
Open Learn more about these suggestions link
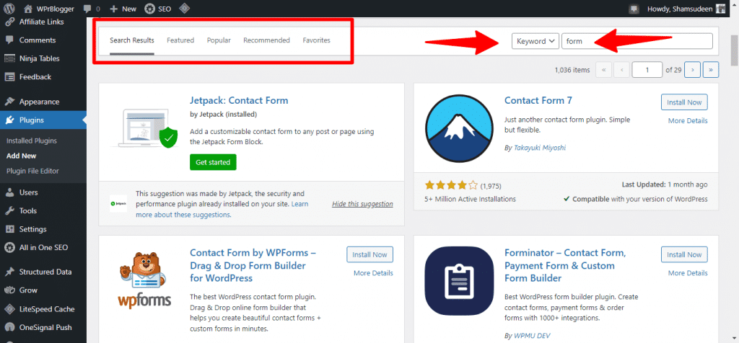222,210
